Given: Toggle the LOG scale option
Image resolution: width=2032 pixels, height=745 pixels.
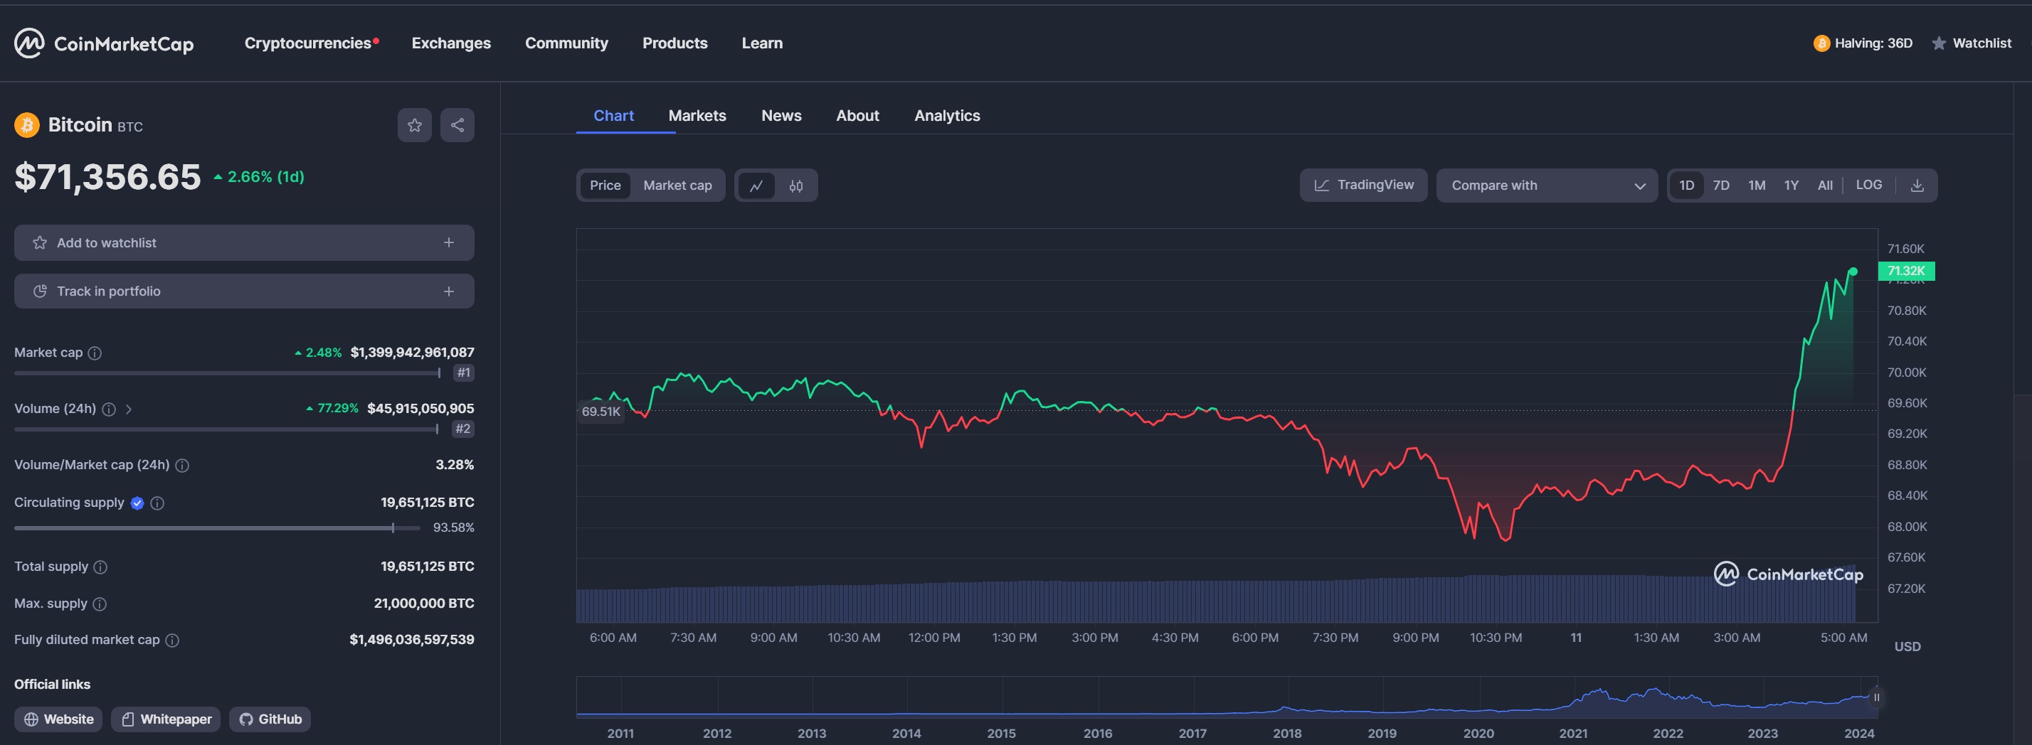Looking at the screenshot, I should point(1868,186).
